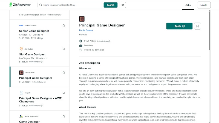The image size is (219, 123).
Task: Click the Jackbox Games logo icon
Action: point(21,25)
